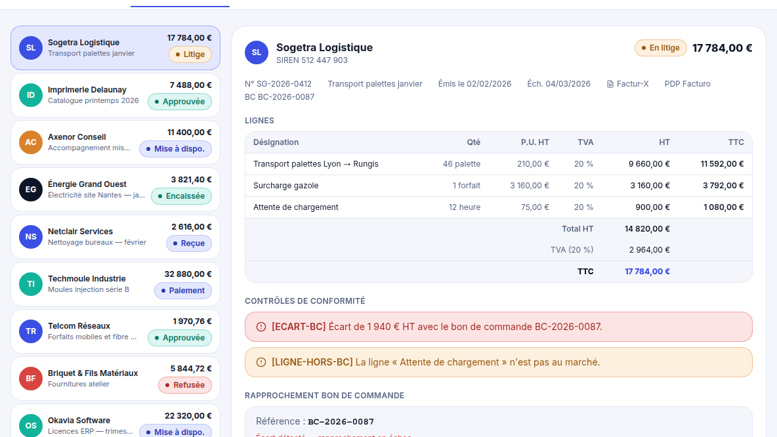The image size is (777, 437).
Task: Click the Total HT value 14 820,00 €
Action: tap(647, 229)
